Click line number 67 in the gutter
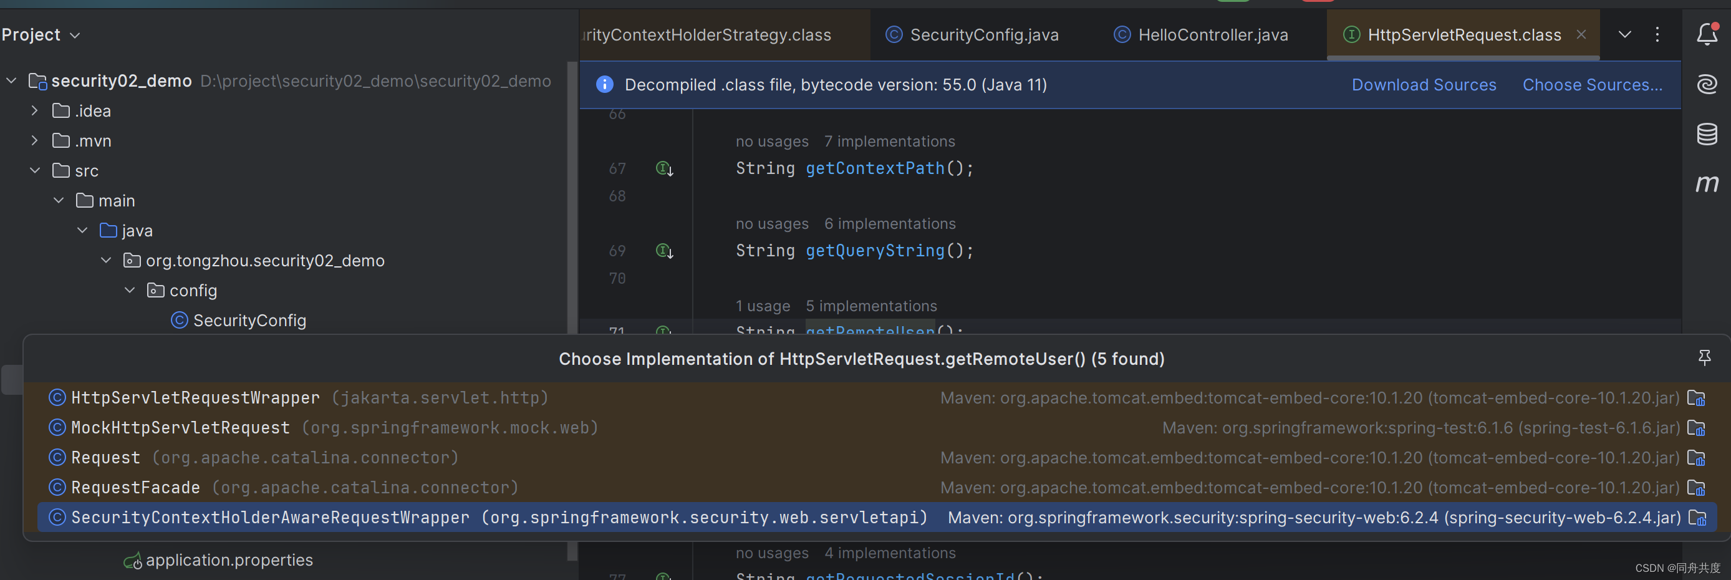Image resolution: width=1731 pixels, height=580 pixels. tap(617, 168)
